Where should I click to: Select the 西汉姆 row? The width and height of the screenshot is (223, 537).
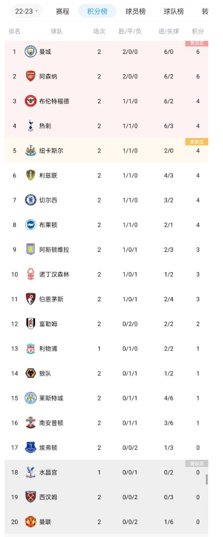point(106,497)
